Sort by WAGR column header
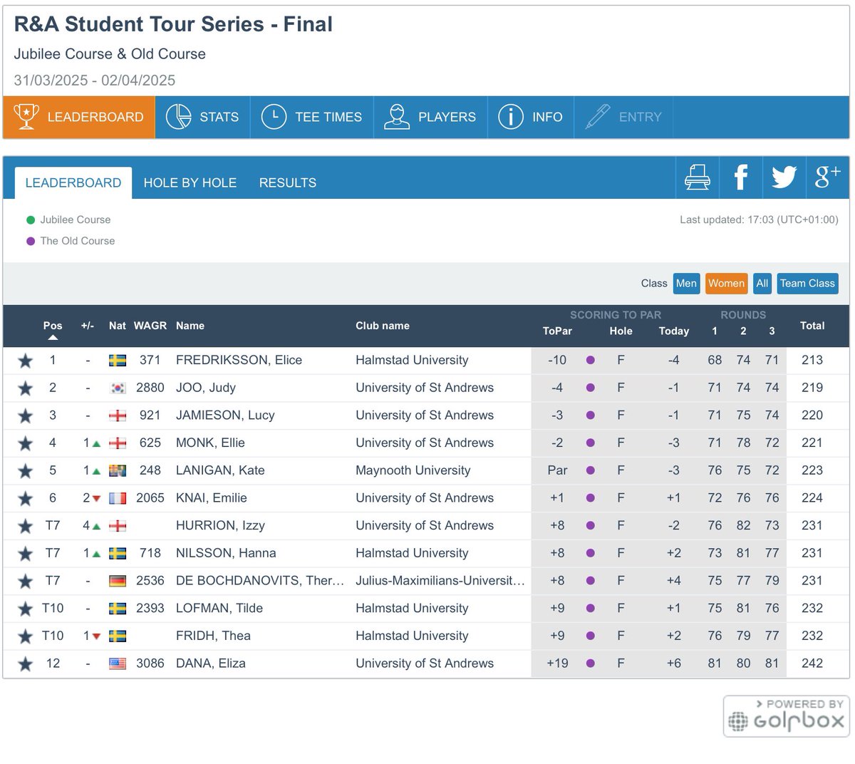The height and width of the screenshot is (764, 855). point(150,326)
